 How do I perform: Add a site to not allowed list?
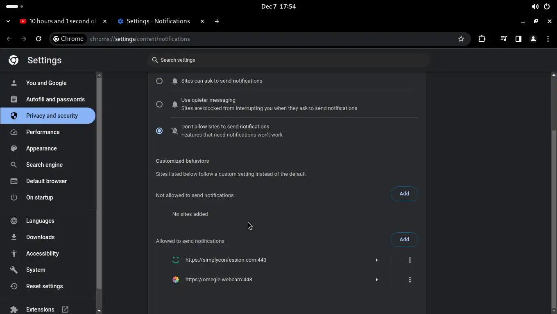click(404, 194)
